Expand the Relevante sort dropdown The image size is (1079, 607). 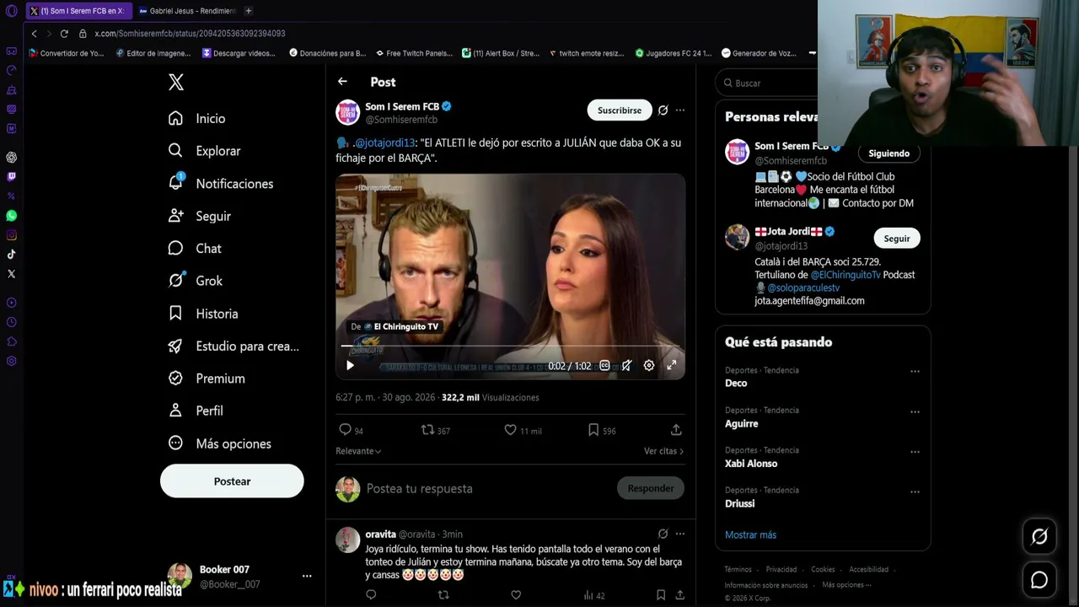tap(358, 451)
